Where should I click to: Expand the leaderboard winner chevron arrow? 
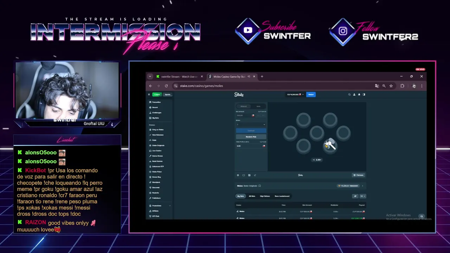362,186
